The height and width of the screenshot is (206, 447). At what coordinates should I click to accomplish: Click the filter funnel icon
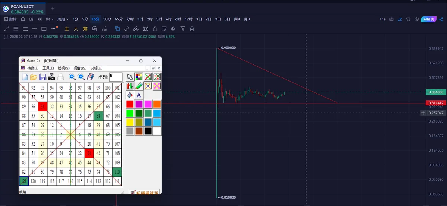pyautogui.click(x=183, y=29)
